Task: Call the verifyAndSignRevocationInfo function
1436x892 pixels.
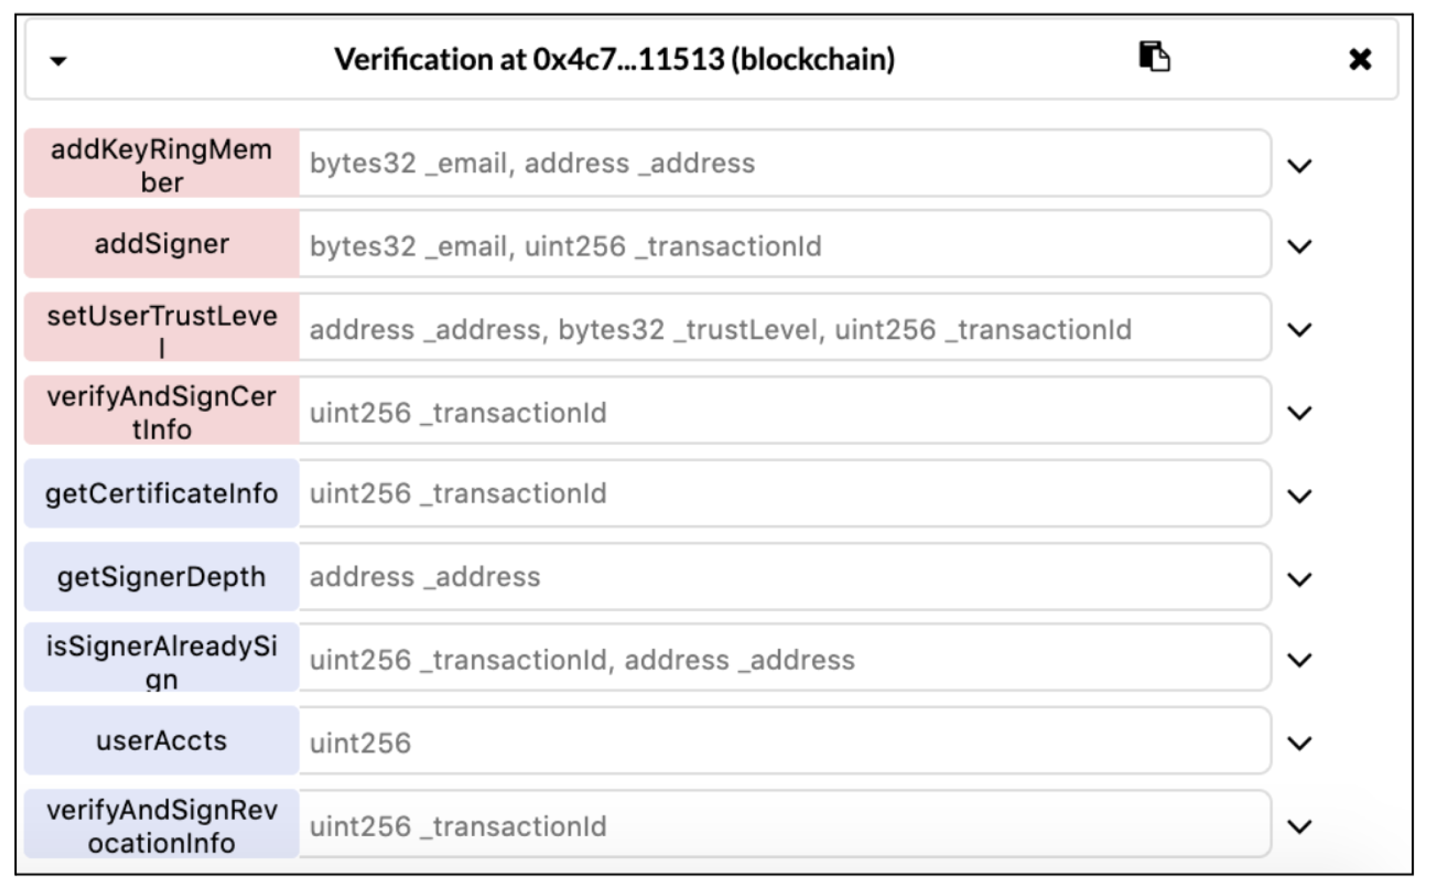Action: 162,825
